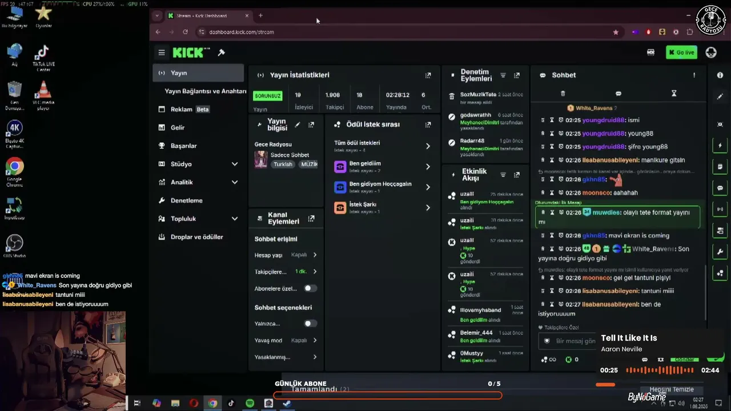731x411 pixels.
Task: Toggle the chat bubble panel in right rail
Action: click(x=720, y=188)
